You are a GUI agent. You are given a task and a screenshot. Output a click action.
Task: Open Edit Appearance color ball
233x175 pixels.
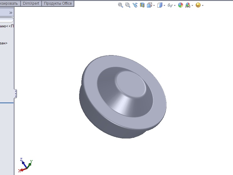coord(180,5)
